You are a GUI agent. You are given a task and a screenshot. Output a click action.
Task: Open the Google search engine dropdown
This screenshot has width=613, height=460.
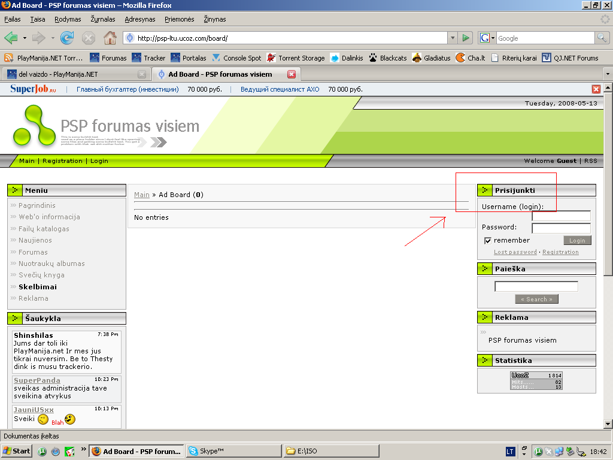pyautogui.click(x=487, y=38)
